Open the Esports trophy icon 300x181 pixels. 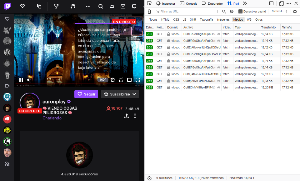(x=56, y=6)
